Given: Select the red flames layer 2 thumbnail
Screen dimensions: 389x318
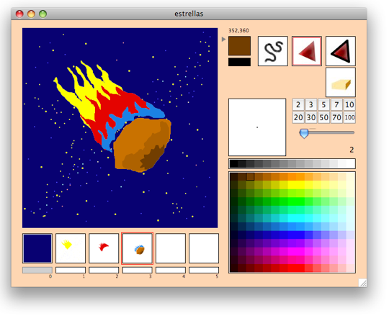Looking at the screenshot, I should (104, 248).
